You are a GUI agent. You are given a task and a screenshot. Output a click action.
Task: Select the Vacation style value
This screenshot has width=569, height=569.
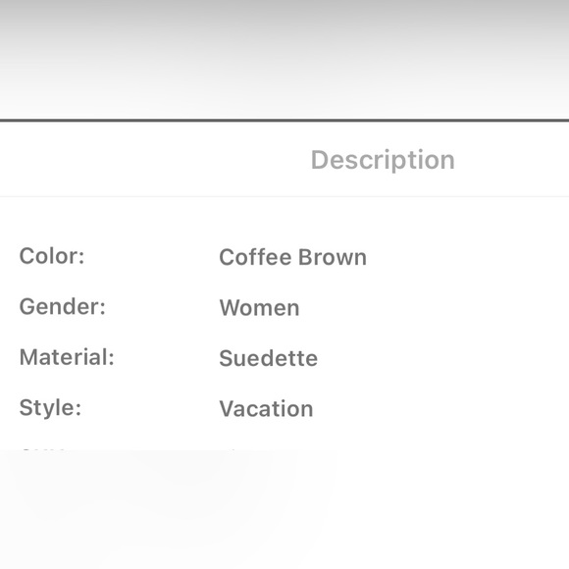[267, 409]
